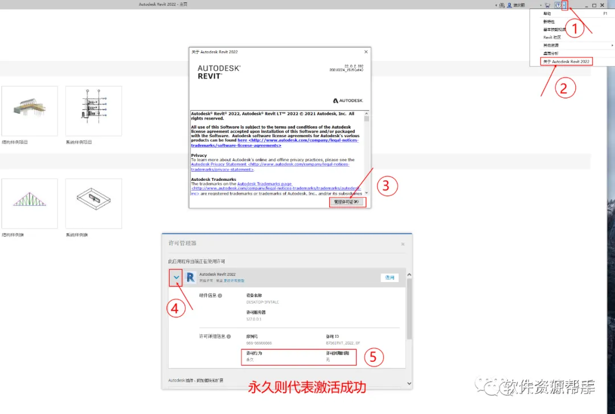
Task: Click the user sign-in profile icon
Action: coord(509,6)
